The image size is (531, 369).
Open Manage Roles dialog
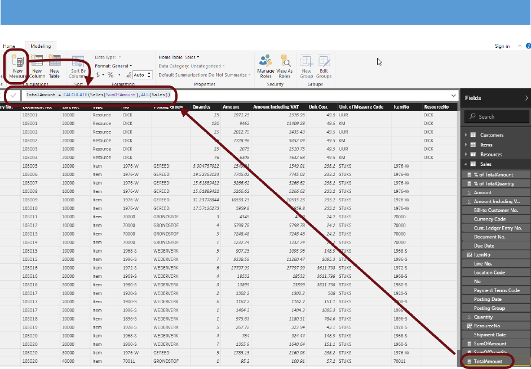pos(265,62)
